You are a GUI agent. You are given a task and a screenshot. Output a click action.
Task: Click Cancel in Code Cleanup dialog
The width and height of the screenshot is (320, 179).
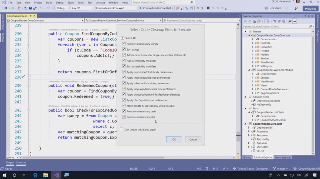click(x=193, y=139)
